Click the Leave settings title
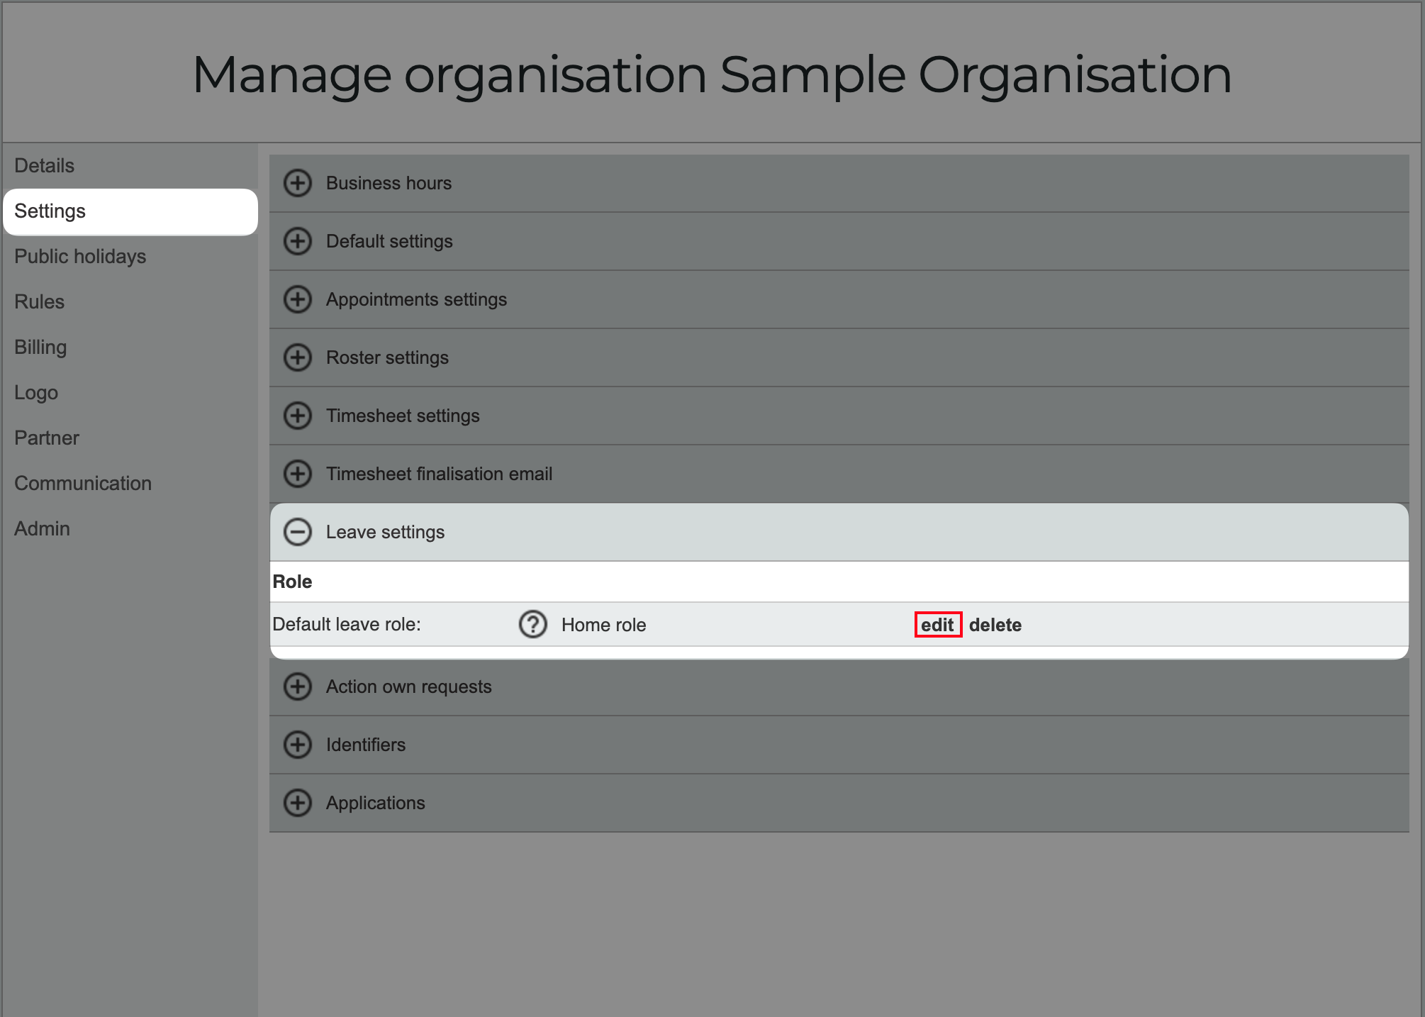1425x1017 pixels. click(x=385, y=532)
